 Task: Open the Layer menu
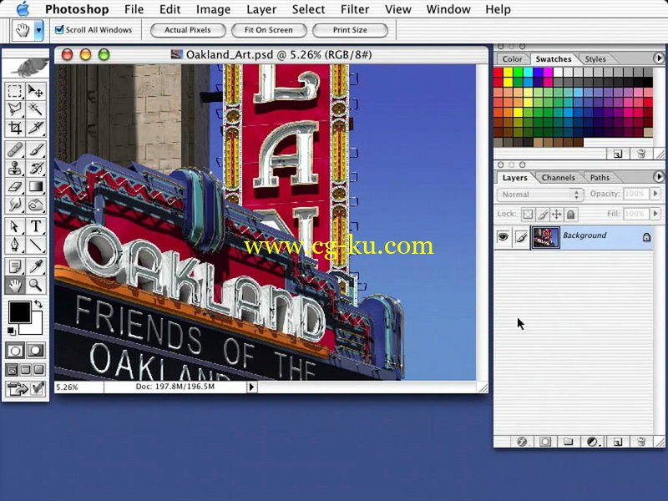(x=261, y=9)
